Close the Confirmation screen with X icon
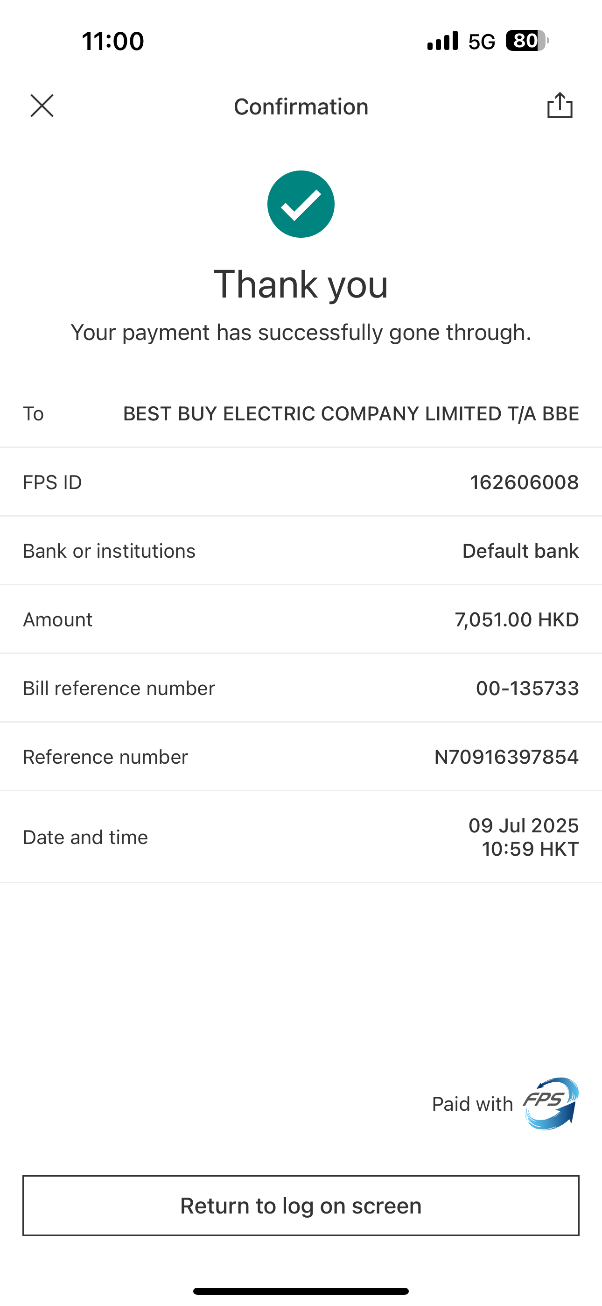 click(42, 106)
